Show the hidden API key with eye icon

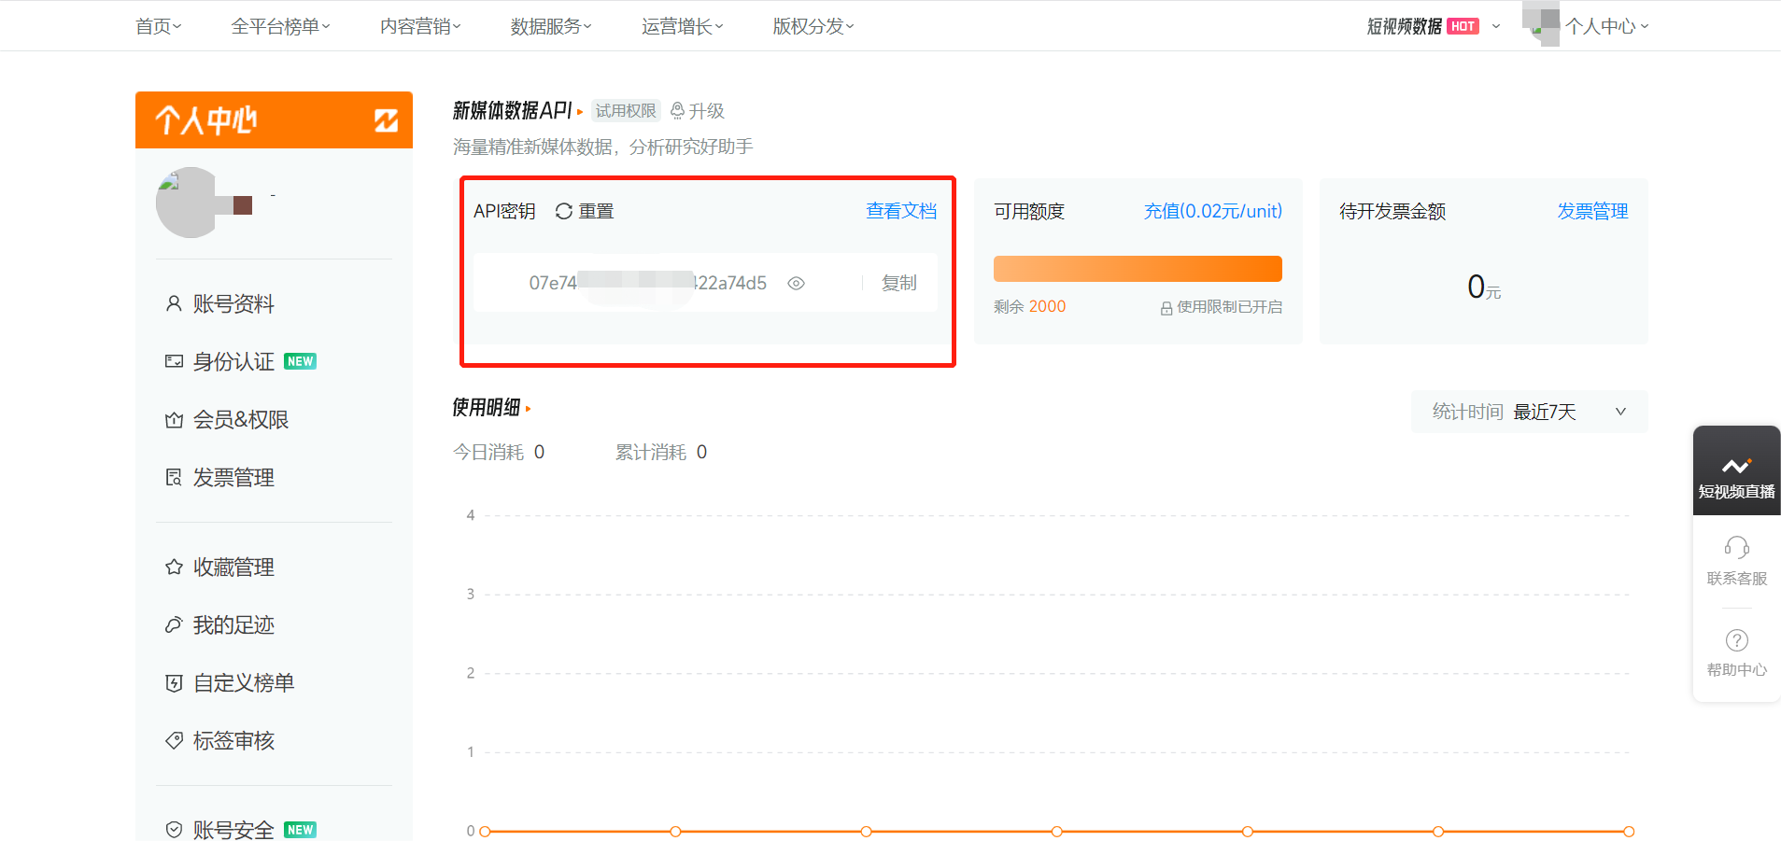796,284
